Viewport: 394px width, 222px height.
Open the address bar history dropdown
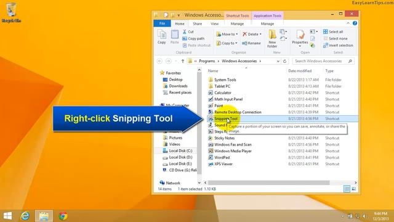pos(278,61)
